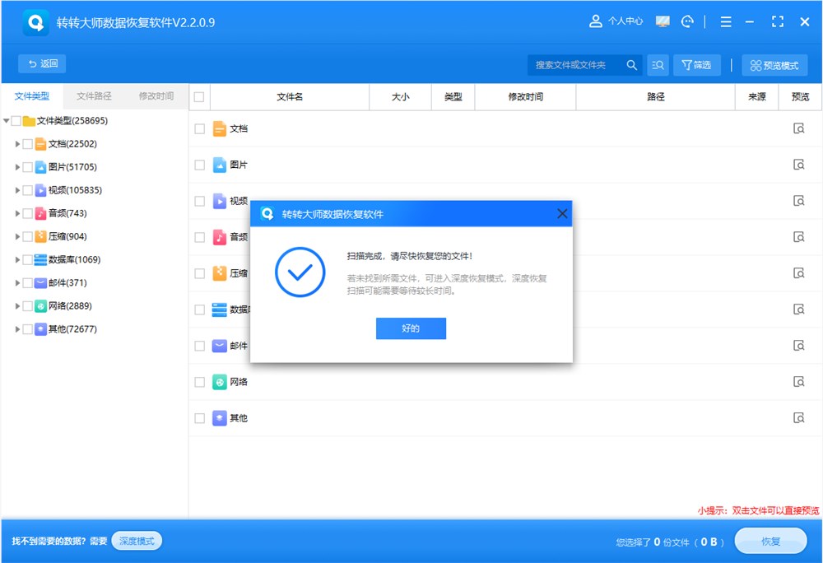Click the 搜索文件或文件夹 search input field
The image size is (823, 563).
[576, 65]
